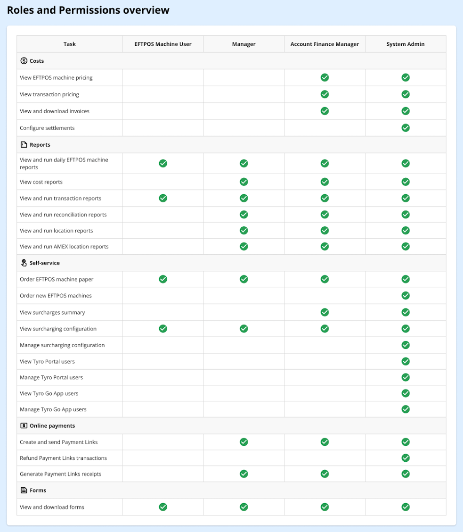The image size is (463, 532).
Task: Click Manager checkmark for AMEX location reports
Action: [244, 246]
